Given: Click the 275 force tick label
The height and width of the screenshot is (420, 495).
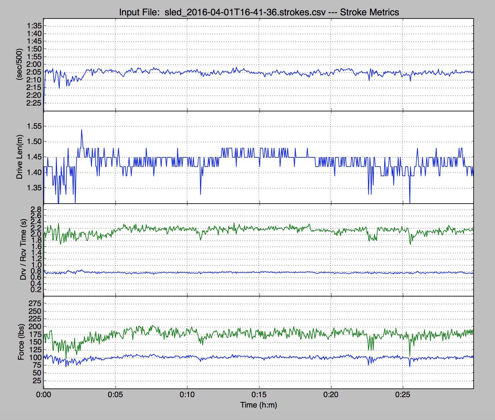Looking at the screenshot, I should (35, 303).
